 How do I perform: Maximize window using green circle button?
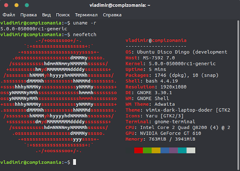point(27,5)
